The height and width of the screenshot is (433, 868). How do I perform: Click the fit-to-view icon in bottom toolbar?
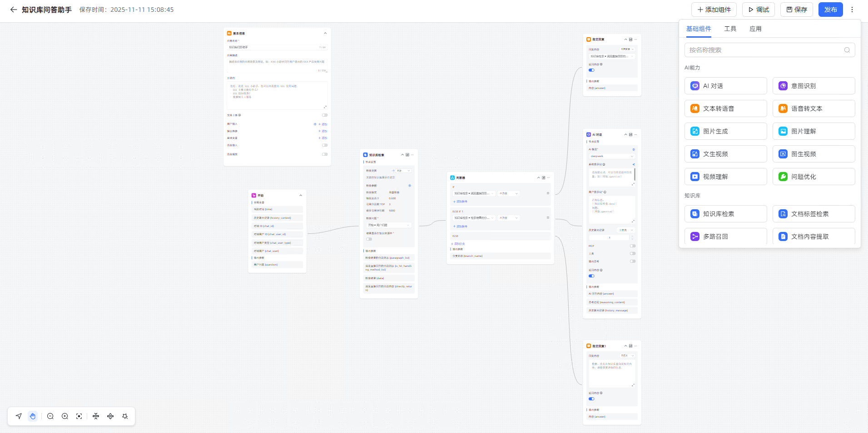79,416
